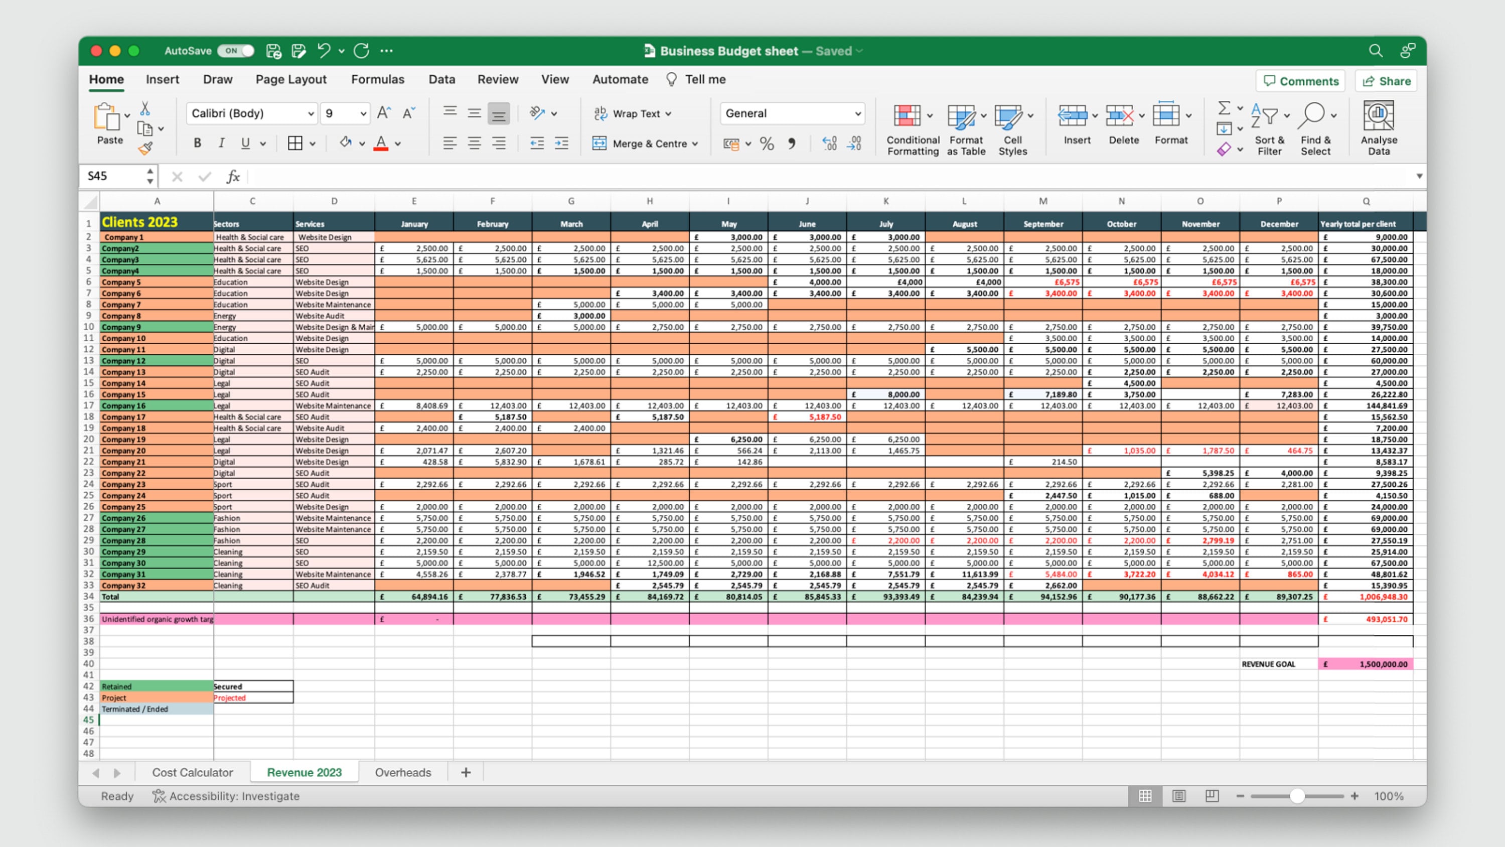Open the Analyse Data tool
Image resolution: width=1505 pixels, height=847 pixels.
coord(1379,128)
